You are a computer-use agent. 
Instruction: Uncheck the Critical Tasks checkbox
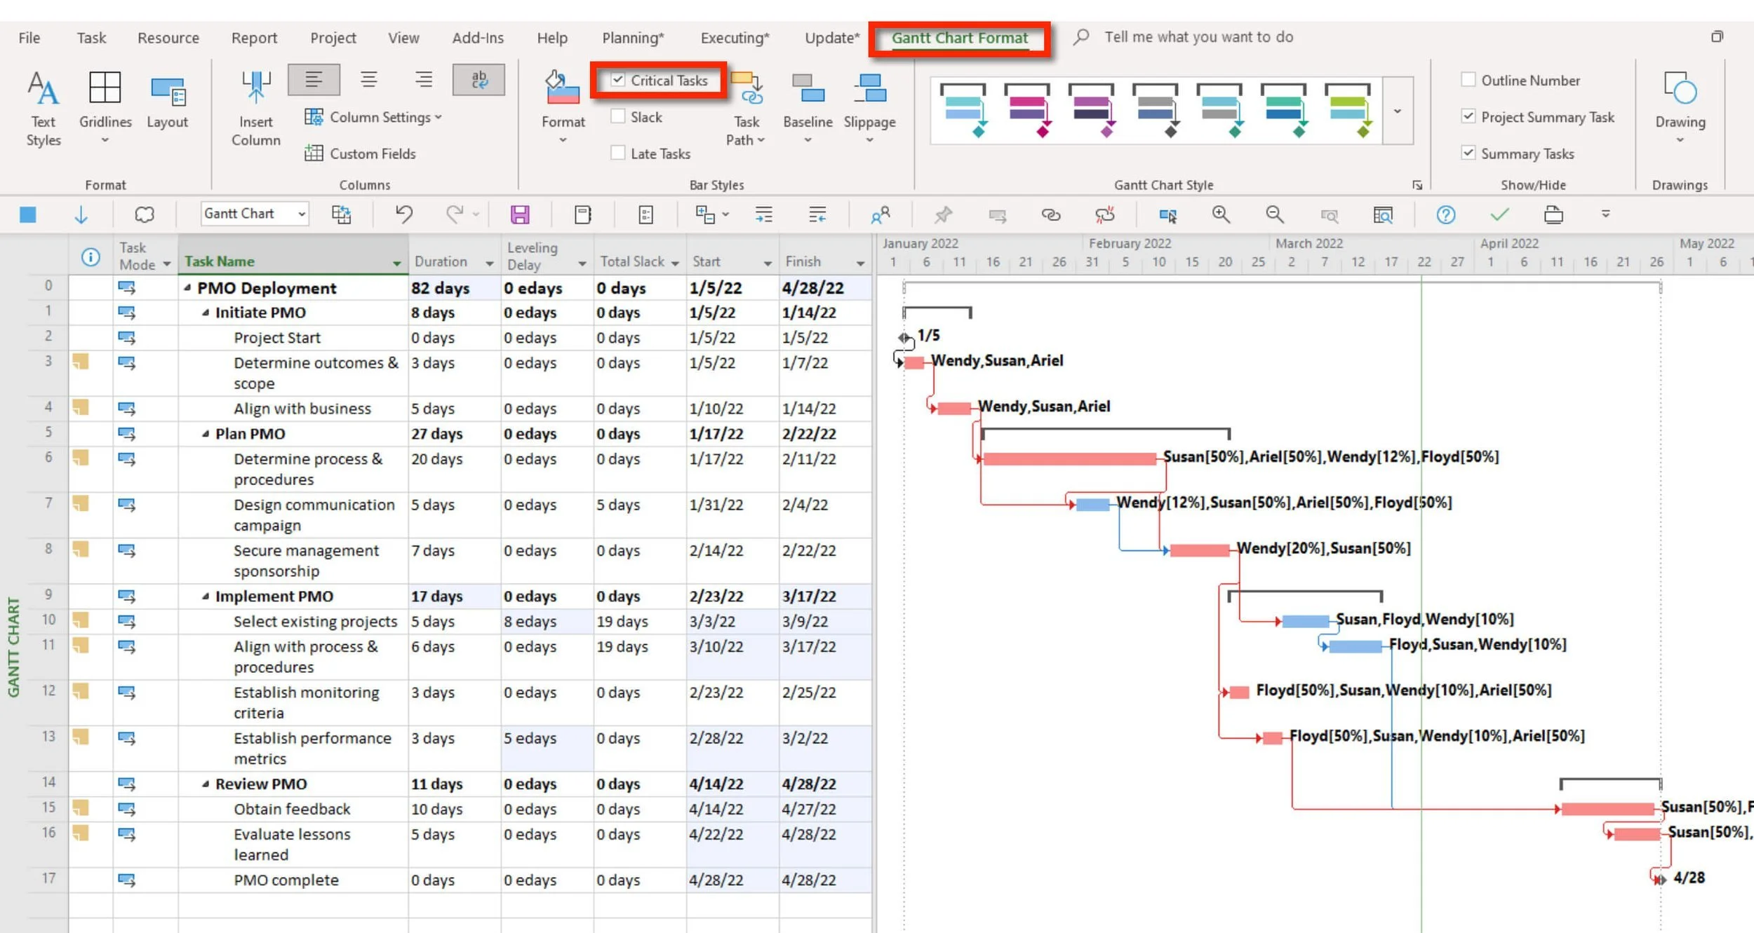pyautogui.click(x=618, y=80)
